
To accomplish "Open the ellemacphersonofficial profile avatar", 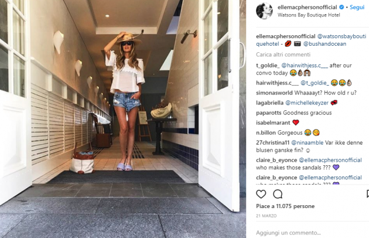I will (264, 11).
